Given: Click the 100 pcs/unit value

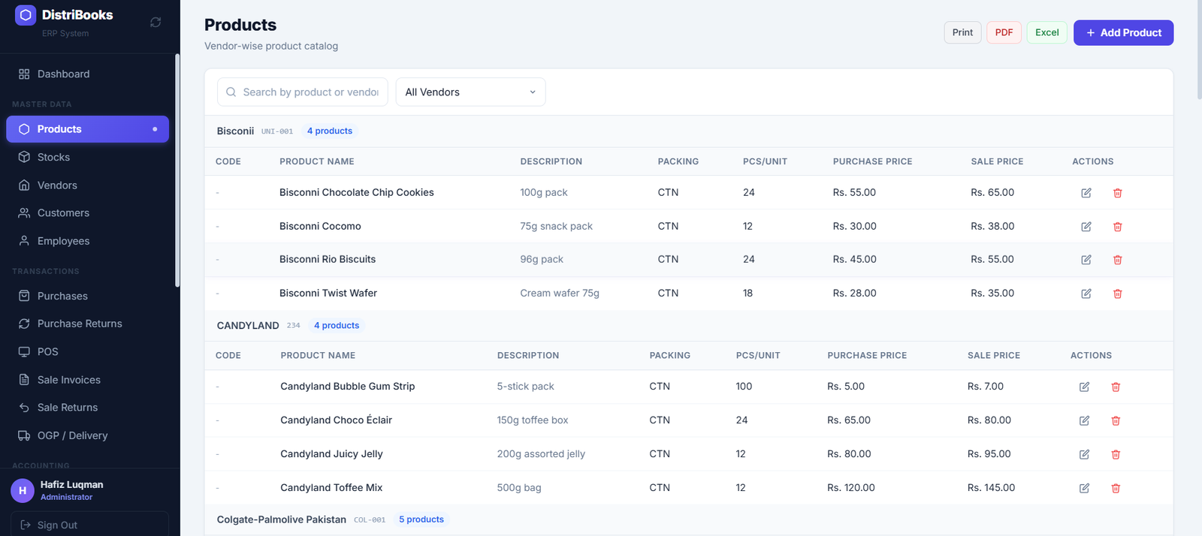Looking at the screenshot, I should point(744,387).
